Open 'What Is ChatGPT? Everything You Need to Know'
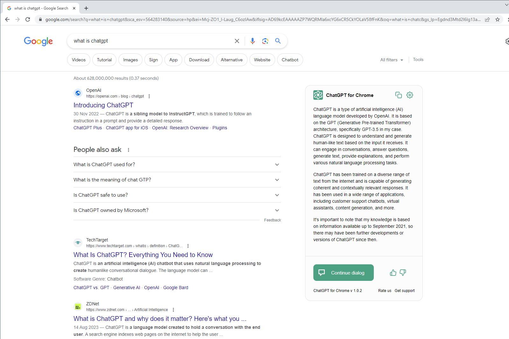Screen dimensions: 509x339 pos(143,255)
